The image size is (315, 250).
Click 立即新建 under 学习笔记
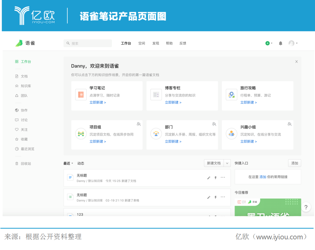click(x=98, y=102)
